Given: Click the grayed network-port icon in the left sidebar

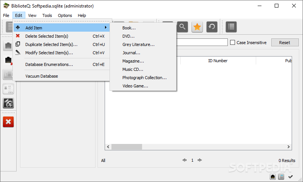Looking at the screenshot, I should 8,46.
